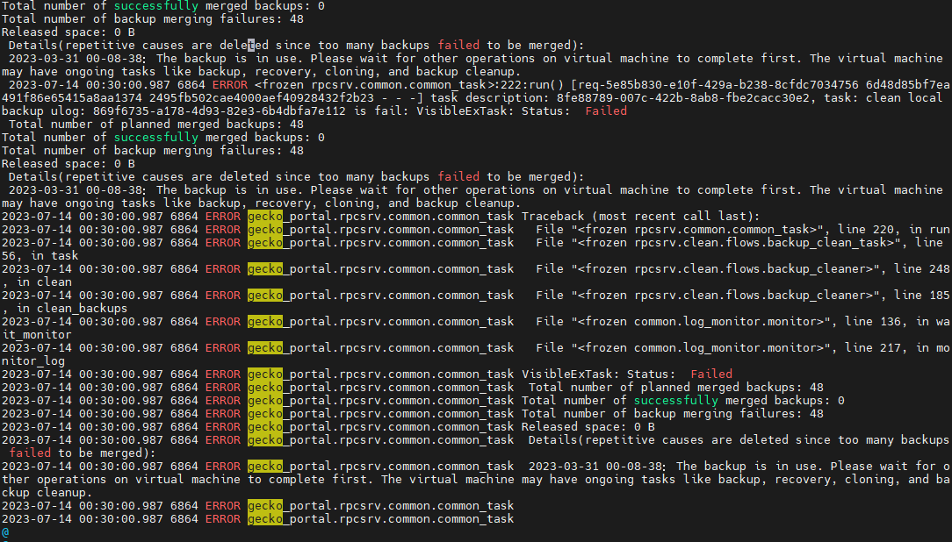Click highlighted 'gecko' on 'Released space' log line
This screenshot has width=952, height=542.
pyautogui.click(x=264, y=427)
